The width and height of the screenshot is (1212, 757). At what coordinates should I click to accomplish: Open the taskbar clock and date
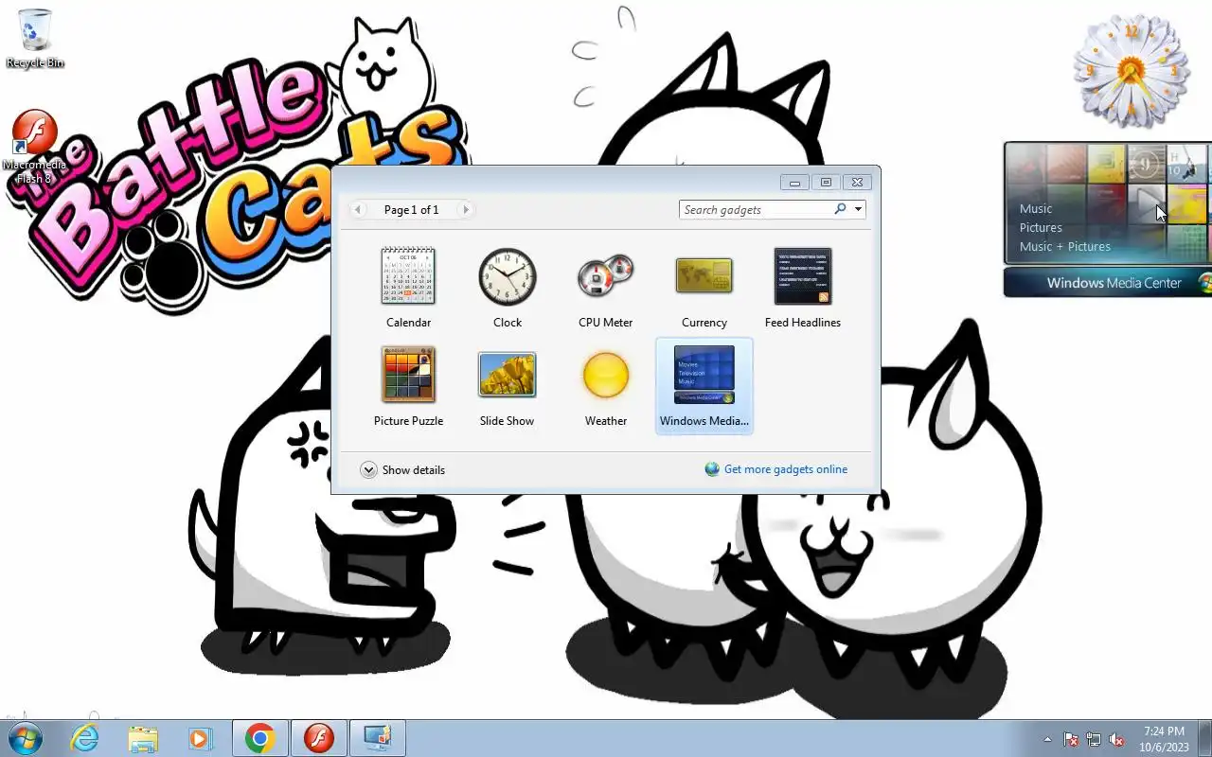(x=1164, y=739)
